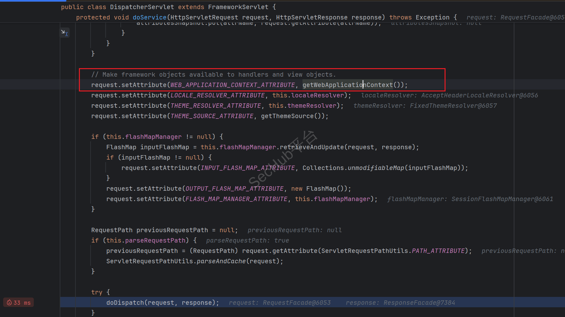The width and height of the screenshot is (565, 317).
Task: Click the themeResolver FixedThemeResolver inline hint
Action: [425, 106]
